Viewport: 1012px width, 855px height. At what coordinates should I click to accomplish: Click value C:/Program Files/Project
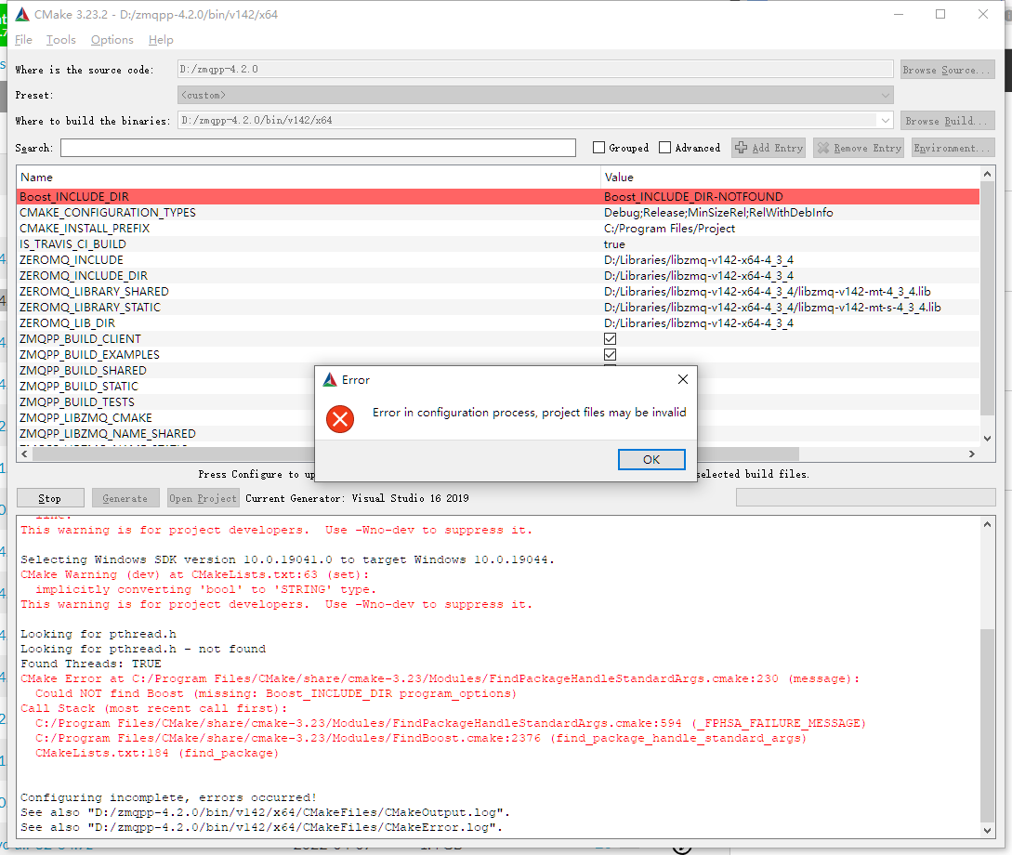(669, 228)
